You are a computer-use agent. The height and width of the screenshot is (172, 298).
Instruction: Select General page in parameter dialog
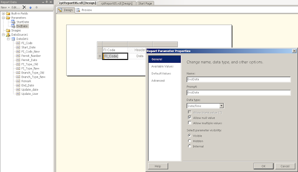(x=164, y=59)
